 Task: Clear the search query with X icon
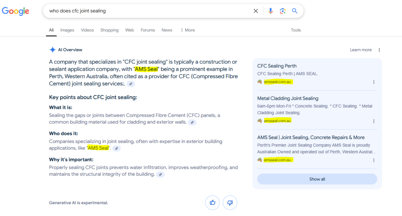point(256,11)
